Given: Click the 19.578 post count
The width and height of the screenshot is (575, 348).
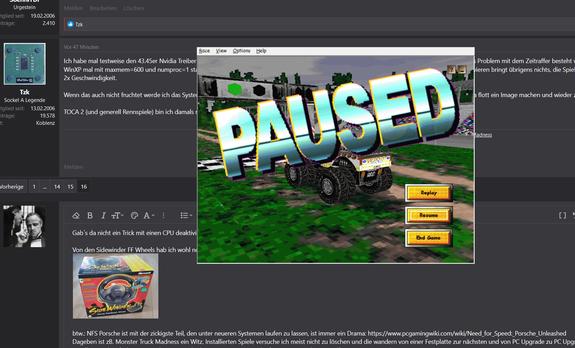Looking at the screenshot, I should click(48, 116).
